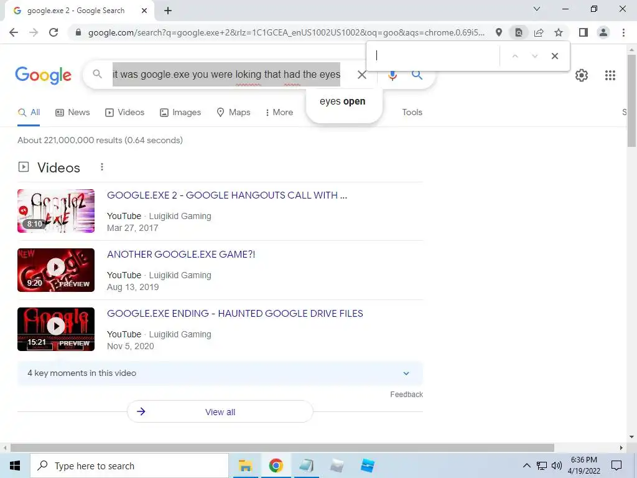
Task: Bookmark this page with the star
Action: [559, 32]
